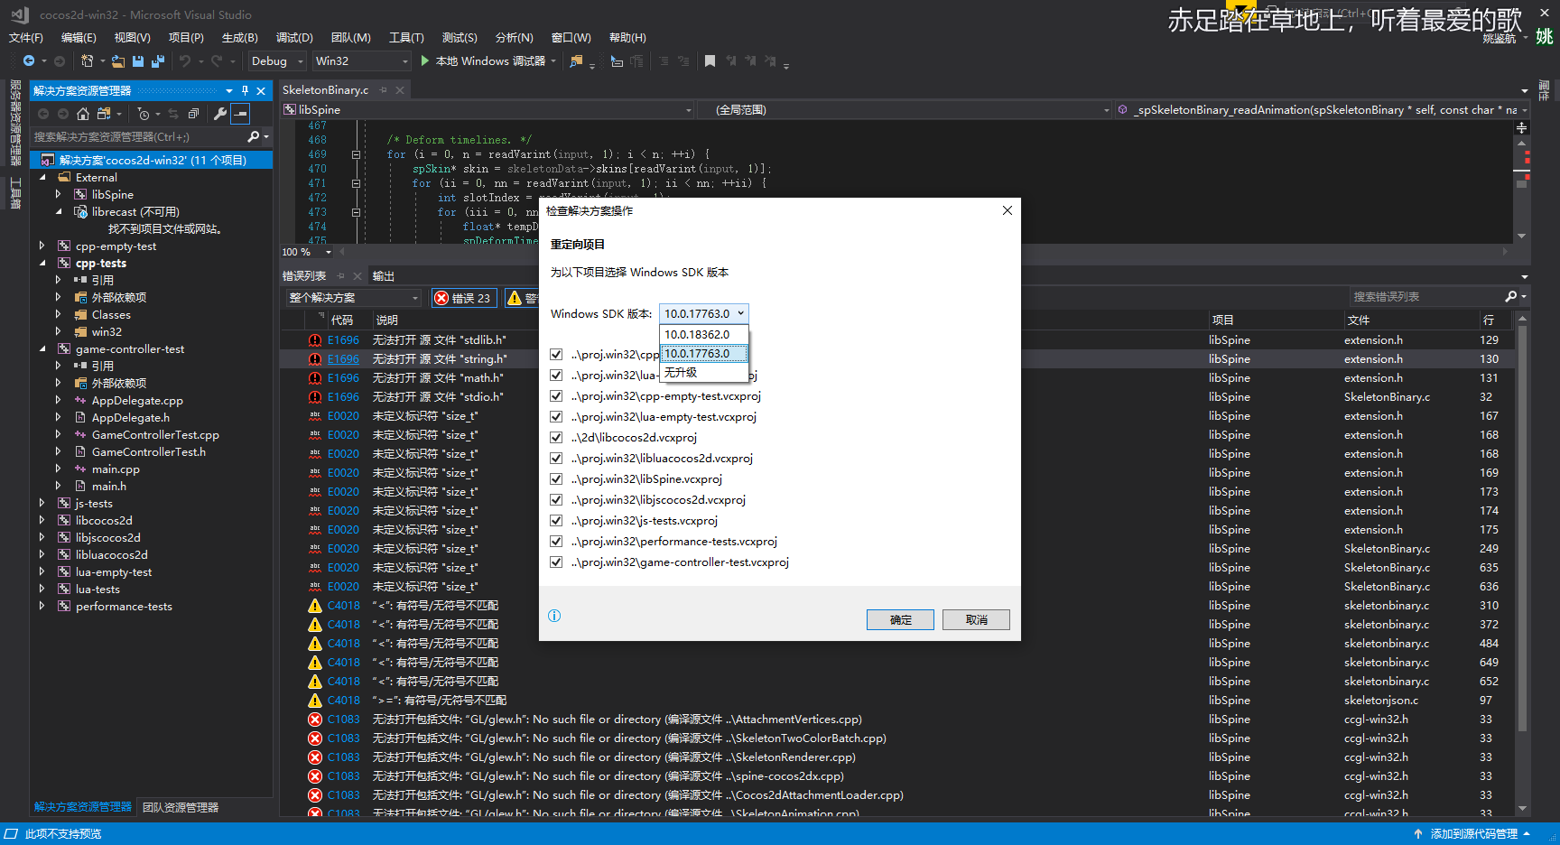1560x845 pixels.
Task: Uncheck the libcocos2d.vcxproj checkbox
Action: coord(556,438)
